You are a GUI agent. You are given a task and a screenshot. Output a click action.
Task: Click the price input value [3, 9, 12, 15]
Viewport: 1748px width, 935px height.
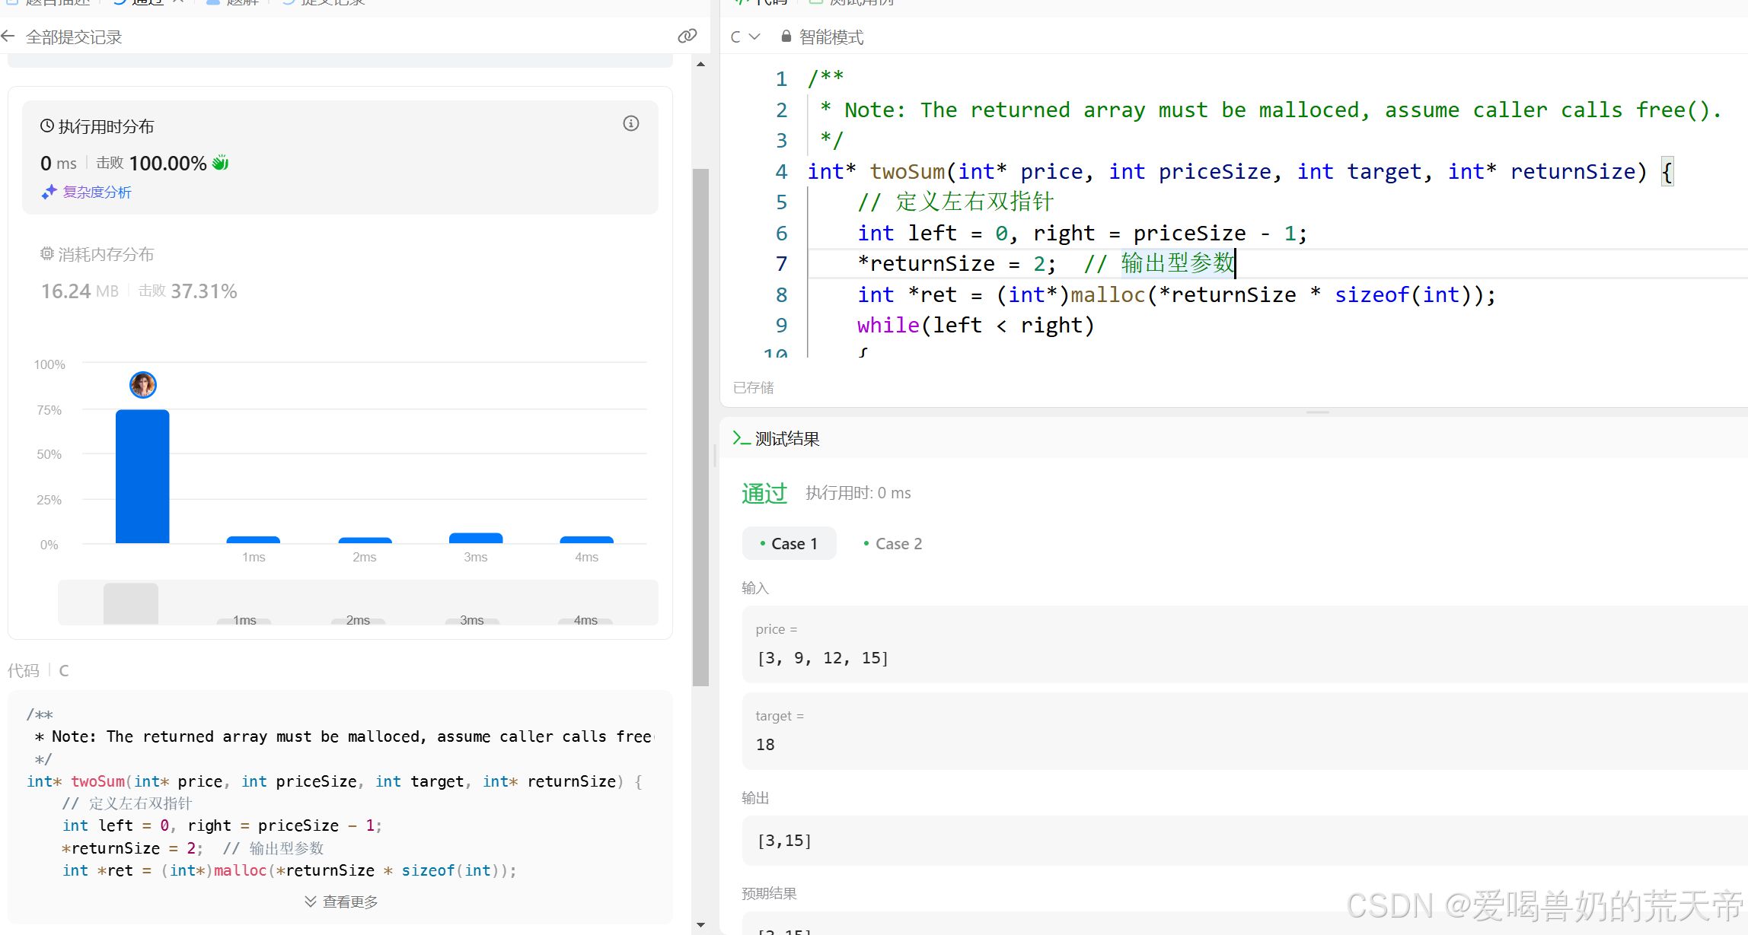823,657
